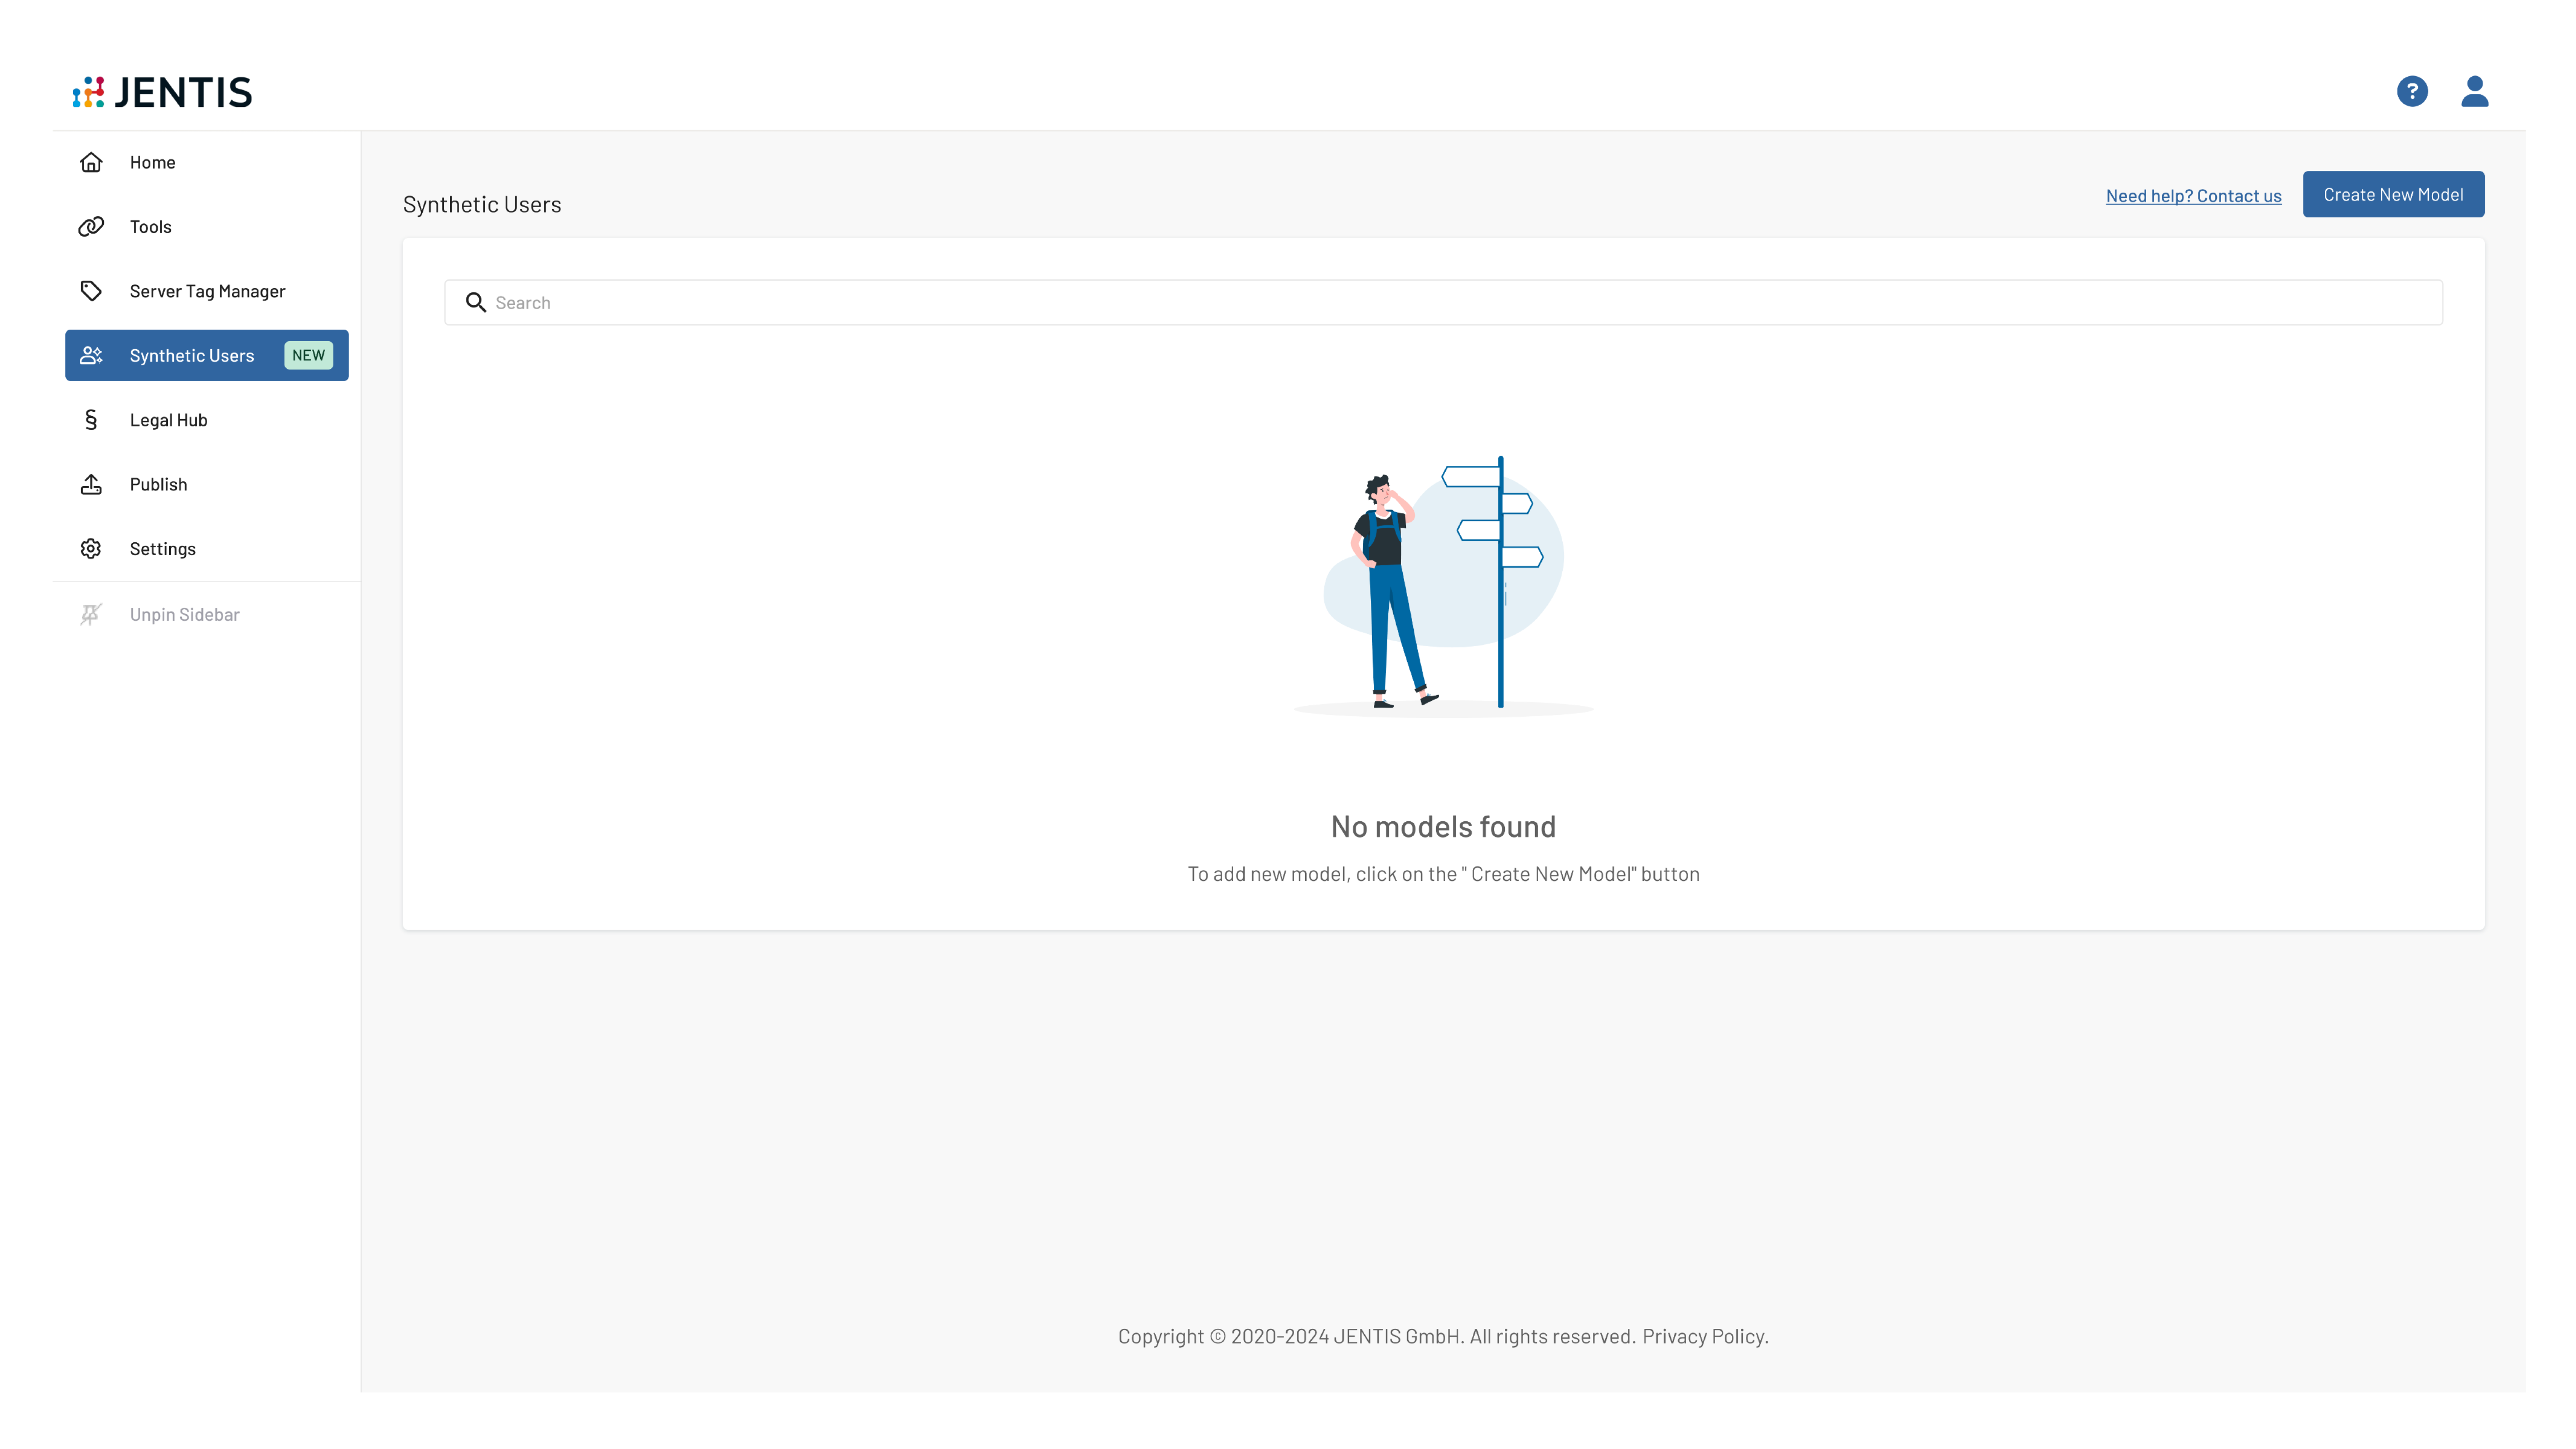Screen dimensions: 2576x1449
Task: Click Unpin Sidebar label
Action: 185,615
